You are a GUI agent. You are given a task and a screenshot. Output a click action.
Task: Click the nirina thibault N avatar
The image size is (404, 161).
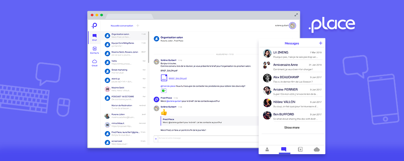(107, 125)
